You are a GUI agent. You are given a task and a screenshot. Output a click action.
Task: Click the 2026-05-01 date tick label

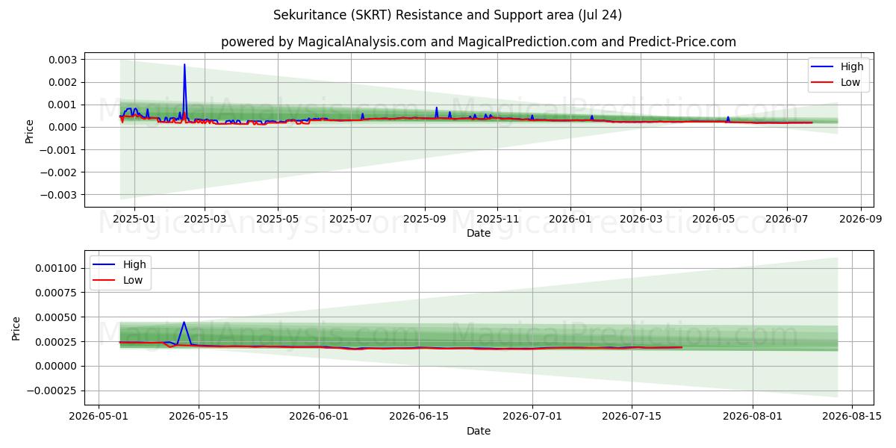click(99, 417)
